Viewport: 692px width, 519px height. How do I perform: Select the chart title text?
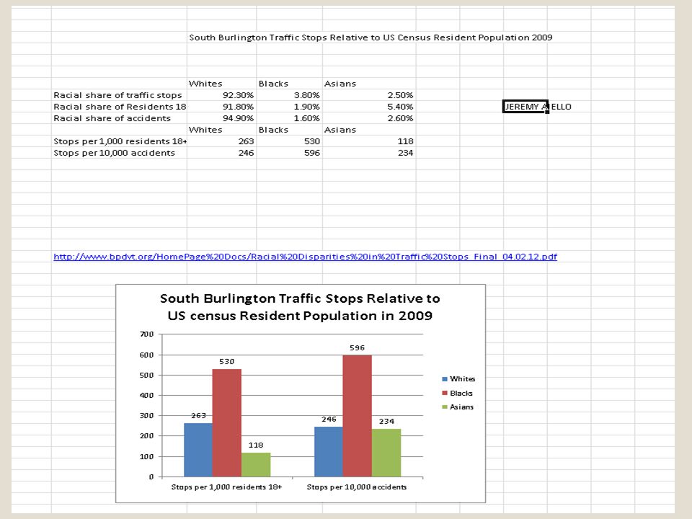[300, 307]
